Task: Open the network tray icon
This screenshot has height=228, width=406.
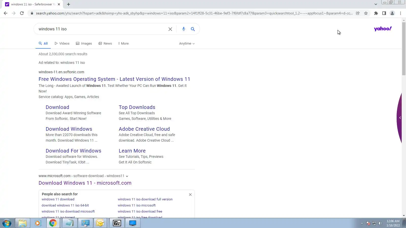Action: (x=374, y=223)
